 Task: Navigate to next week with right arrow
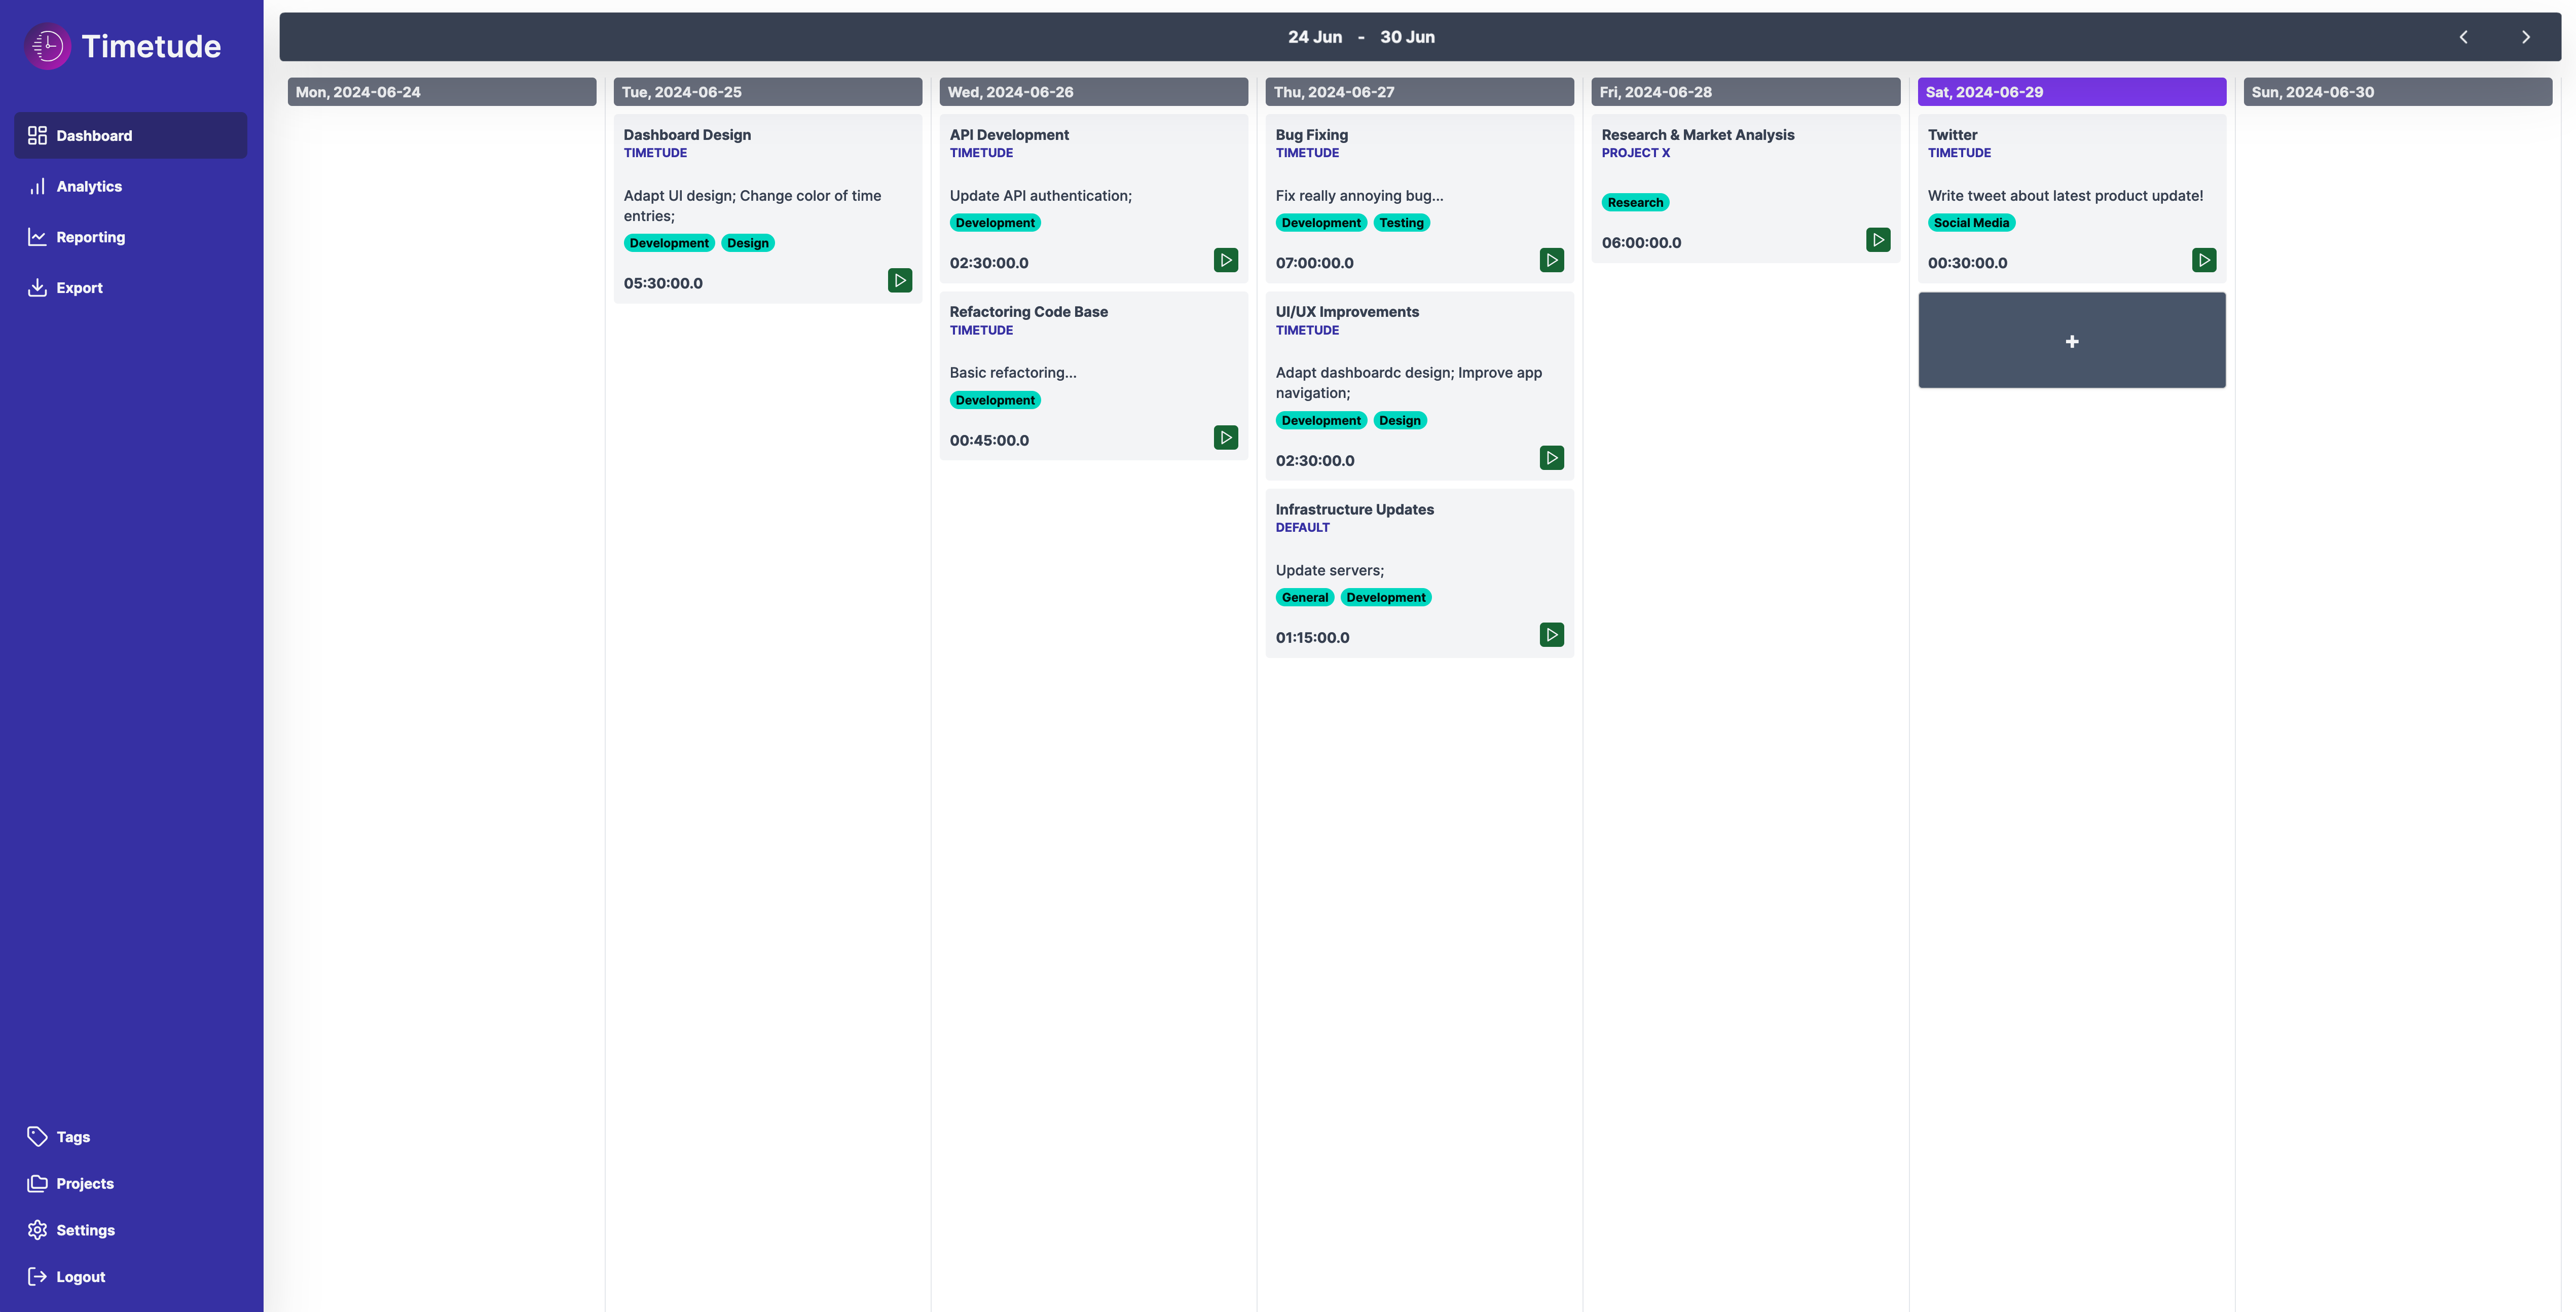click(2524, 35)
